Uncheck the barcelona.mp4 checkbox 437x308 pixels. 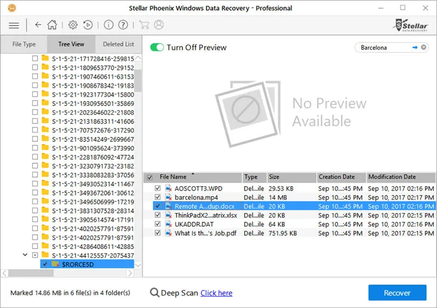pos(158,197)
